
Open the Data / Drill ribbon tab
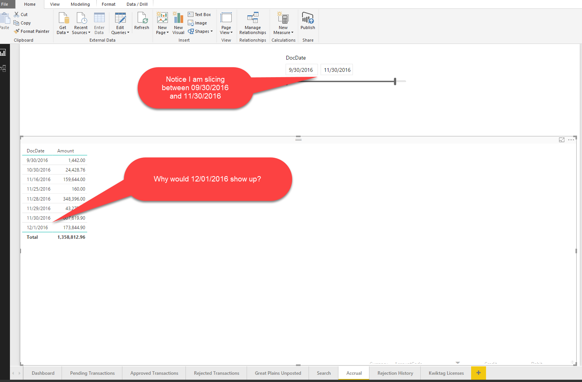[x=137, y=4]
